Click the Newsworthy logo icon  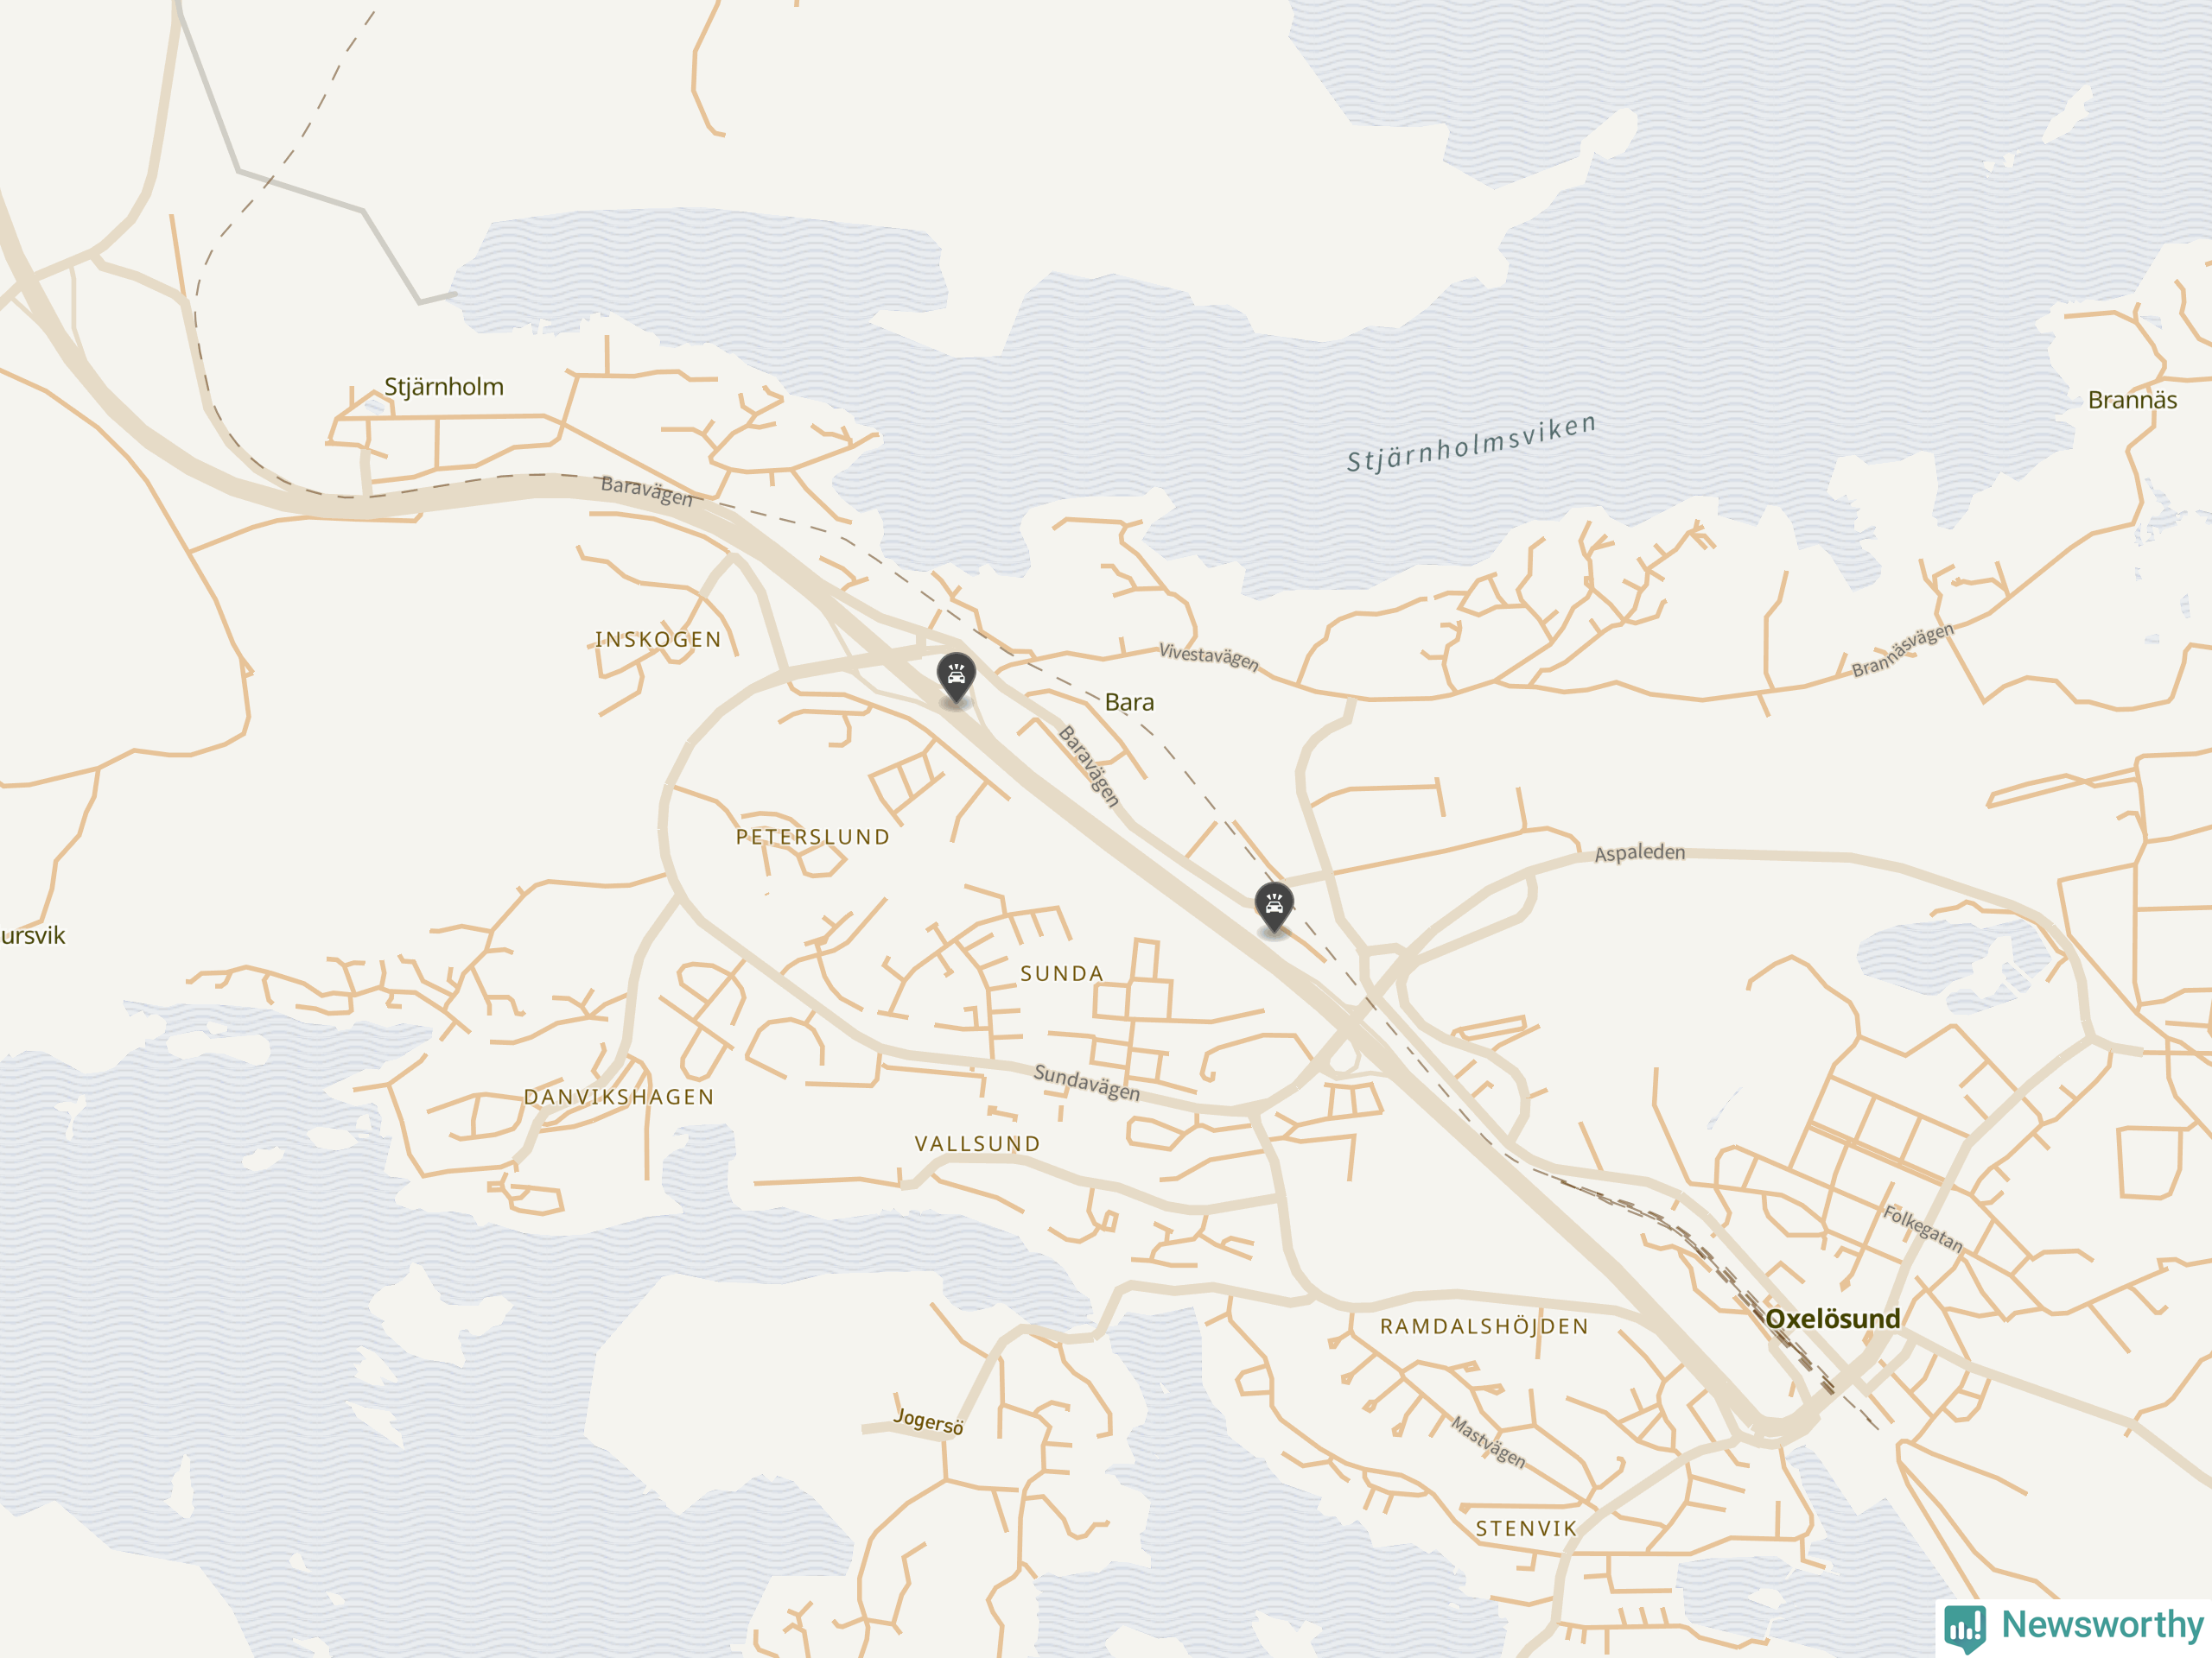coord(1965,1628)
